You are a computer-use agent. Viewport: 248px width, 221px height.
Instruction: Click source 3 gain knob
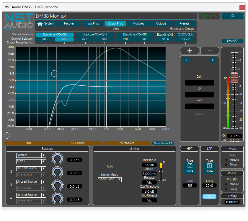click(x=57, y=185)
